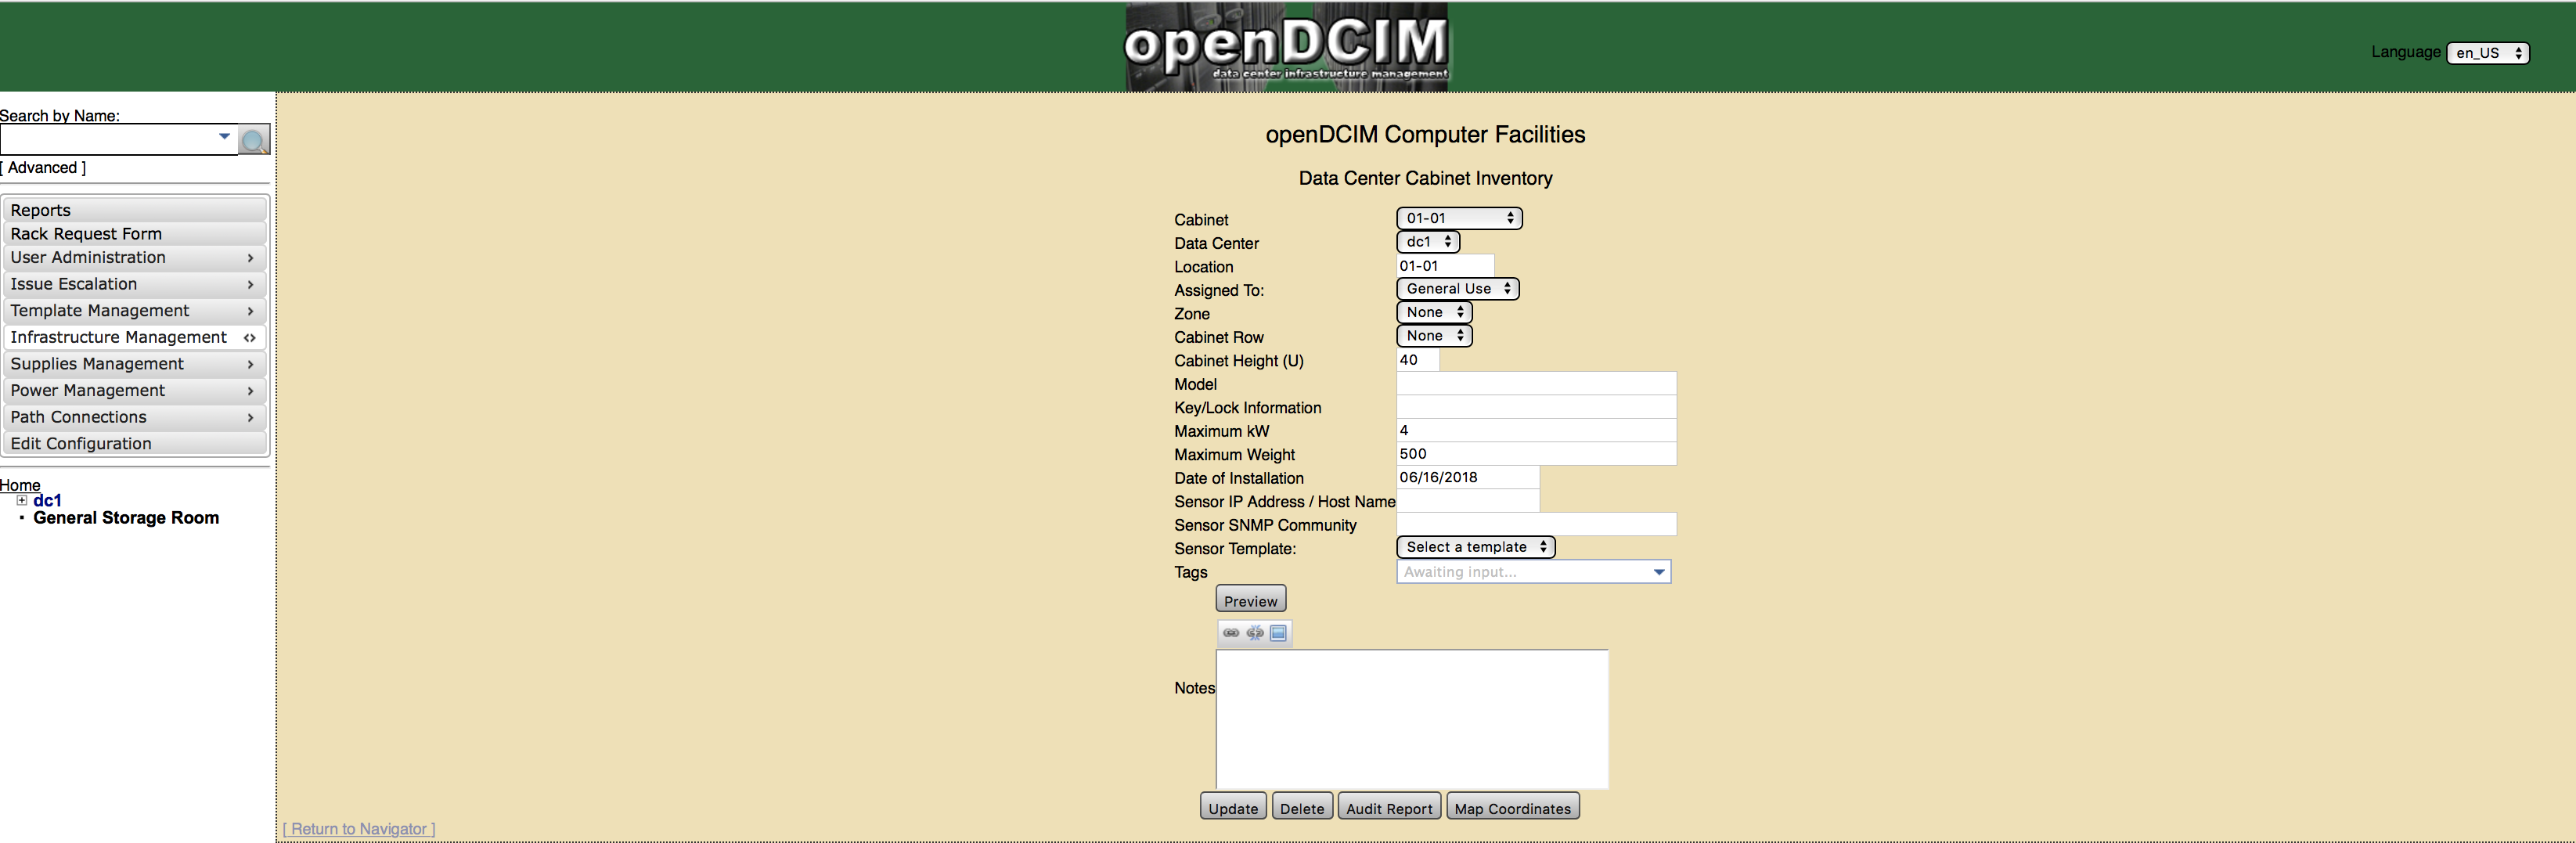Viewport: 2576px width, 843px height.
Task: Open the Cabinet 01-01 dropdown
Action: pos(1459,218)
